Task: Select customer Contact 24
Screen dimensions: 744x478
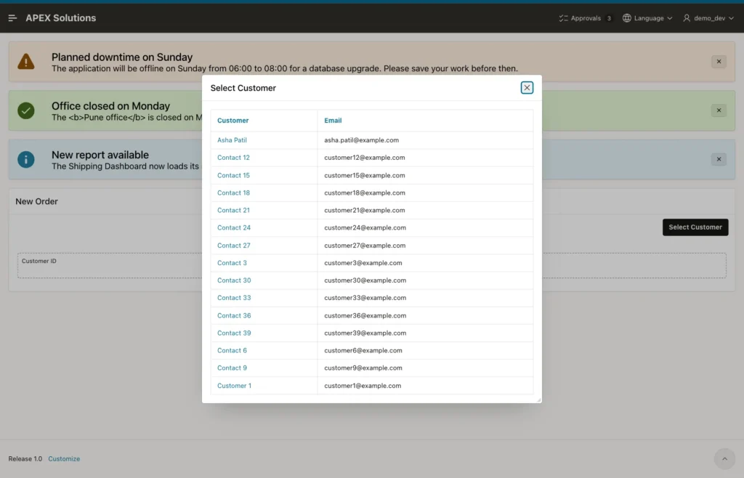Action: pos(233,227)
